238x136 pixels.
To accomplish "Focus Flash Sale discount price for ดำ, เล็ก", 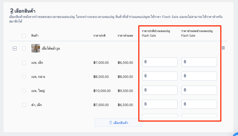I will 199,104.
